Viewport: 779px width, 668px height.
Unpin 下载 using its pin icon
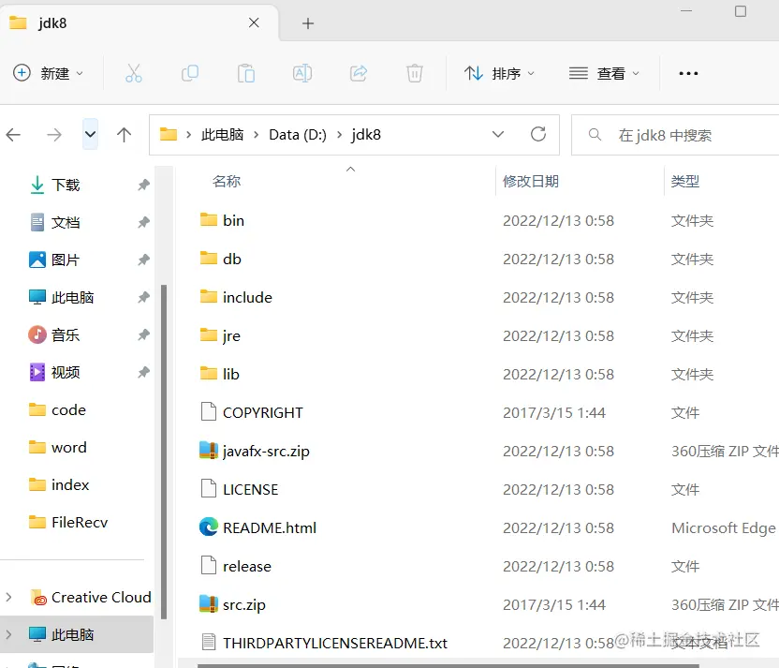click(x=143, y=185)
